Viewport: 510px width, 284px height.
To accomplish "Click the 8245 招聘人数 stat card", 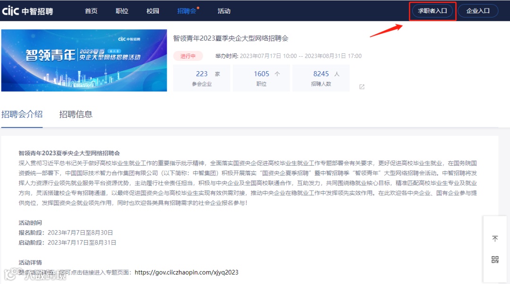I will (321, 78).
